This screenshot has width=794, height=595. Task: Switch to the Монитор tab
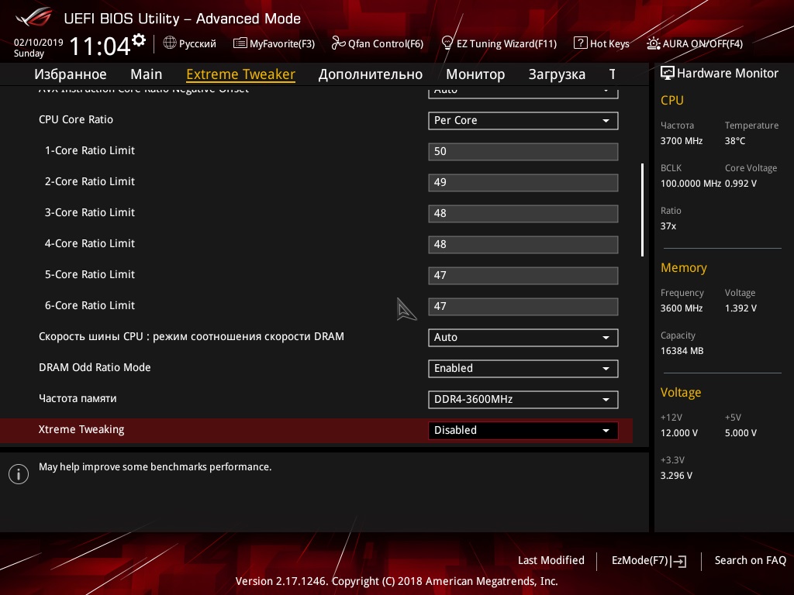tap(475, 74)
